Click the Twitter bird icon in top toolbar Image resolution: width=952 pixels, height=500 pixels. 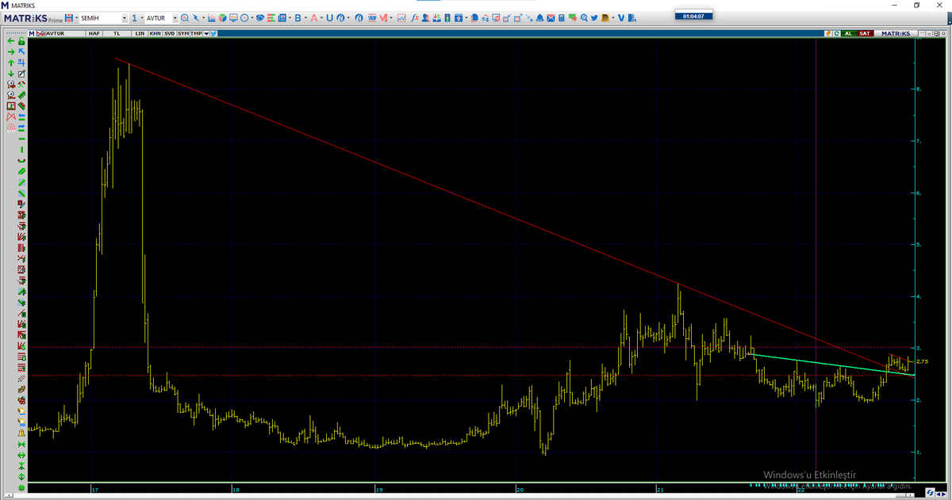click(x=594, y=18)
